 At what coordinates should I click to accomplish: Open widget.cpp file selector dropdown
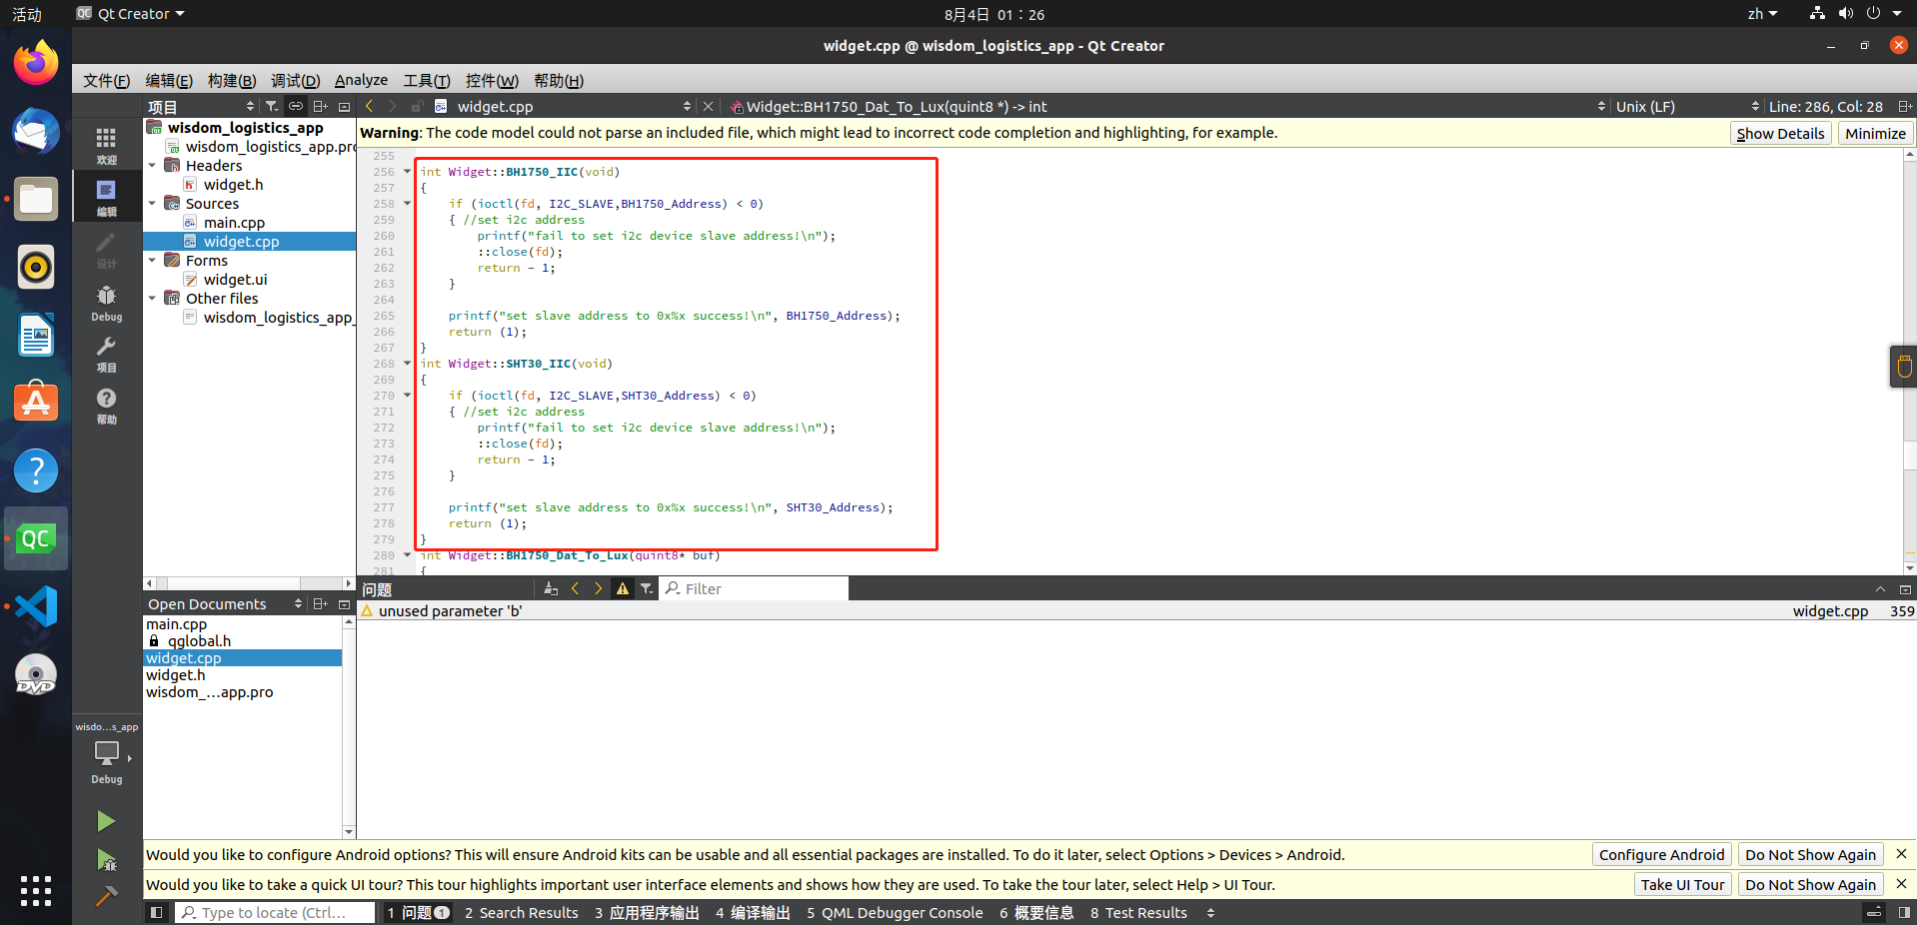574,106
